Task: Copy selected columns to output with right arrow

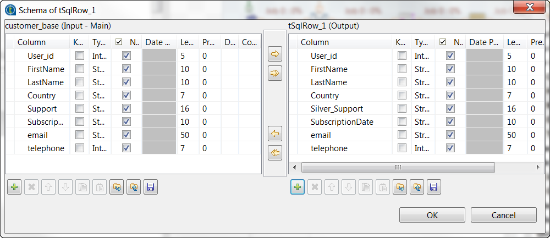Action: pyautogui.click(x=274, y=54)
